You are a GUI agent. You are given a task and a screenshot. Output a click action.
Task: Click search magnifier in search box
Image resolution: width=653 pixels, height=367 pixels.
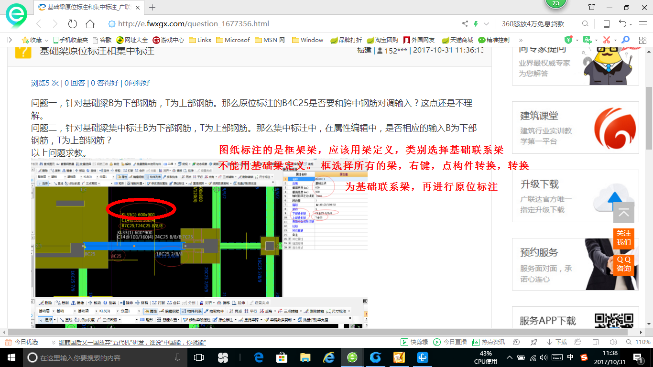[585, 24]
